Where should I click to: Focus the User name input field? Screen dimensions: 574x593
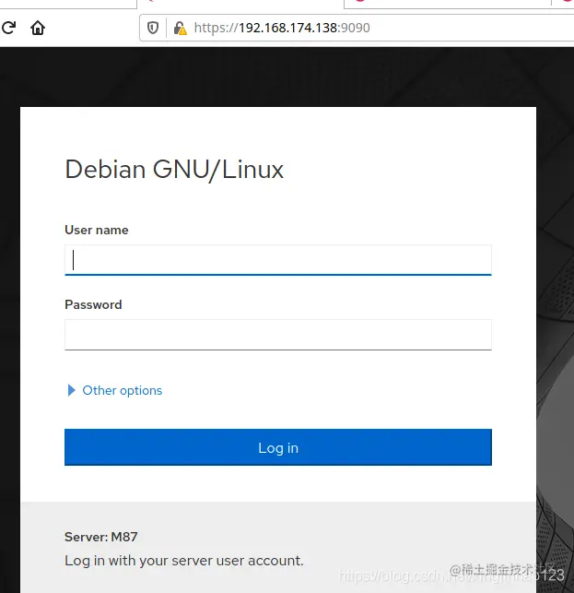pos(278,260)
